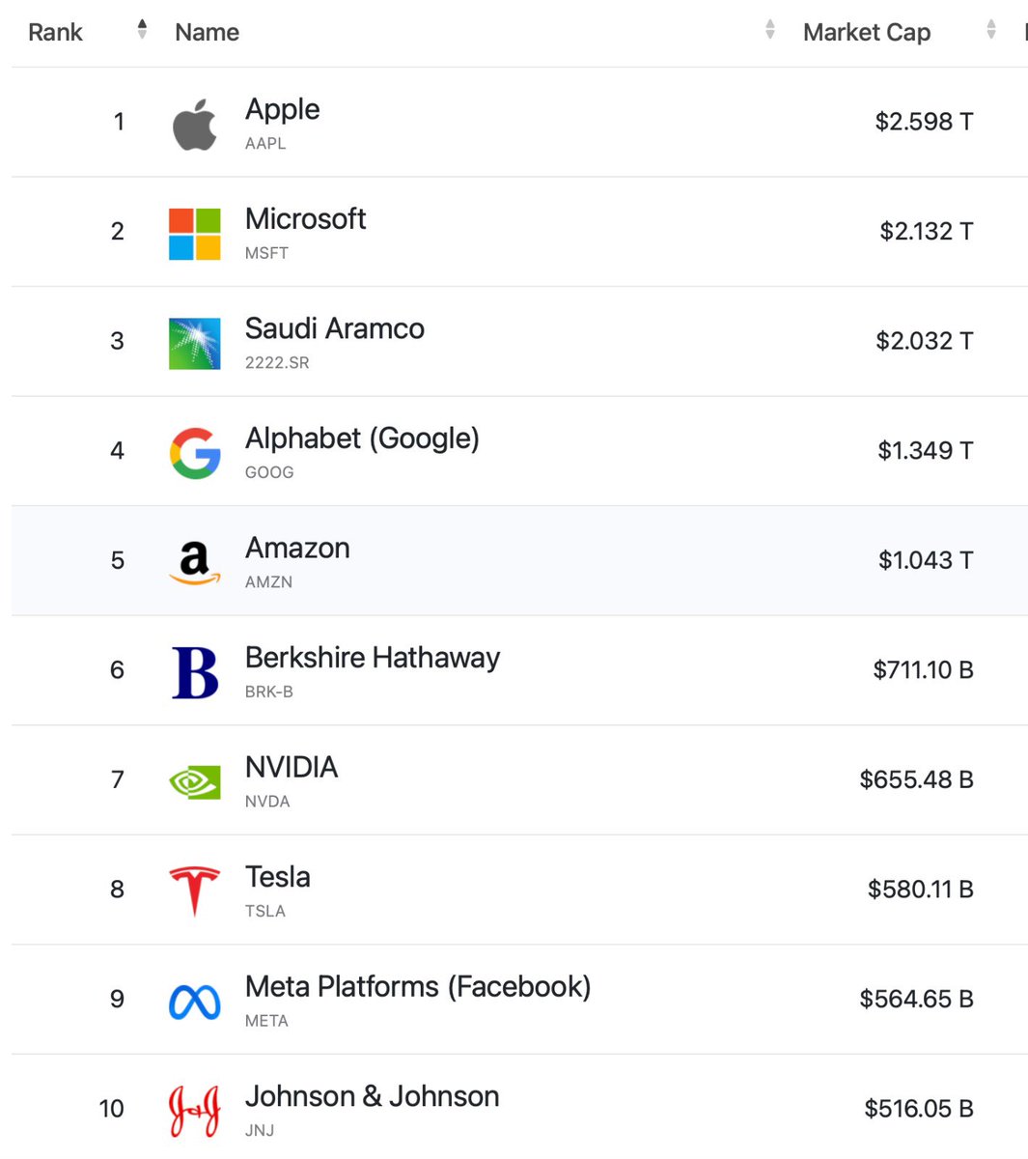Click the Tesla $580.11 B market cap
The height and width of the screenshot is (1159, 1028).
(x=920, y=890)
